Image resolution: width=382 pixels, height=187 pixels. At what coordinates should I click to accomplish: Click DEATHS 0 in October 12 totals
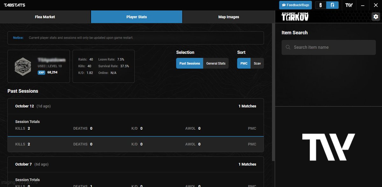pyautogui.click(x=83, y=128)
